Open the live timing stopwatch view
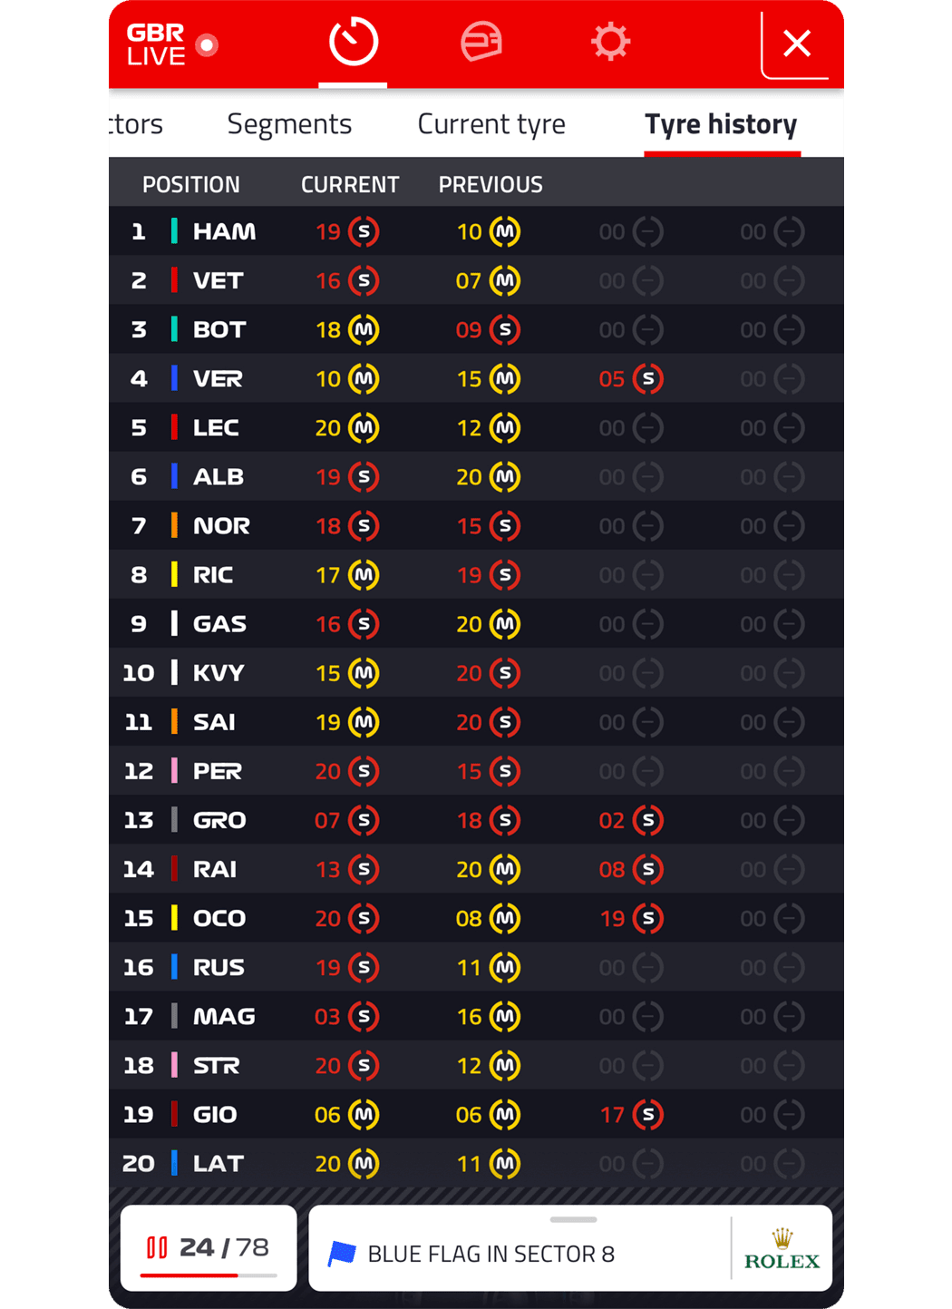This screenshot has height=1309, width=952. (x=353, y=42)
